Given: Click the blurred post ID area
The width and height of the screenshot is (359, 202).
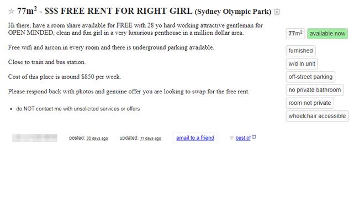Looking at the screenshot, I should tap(35, 138).
